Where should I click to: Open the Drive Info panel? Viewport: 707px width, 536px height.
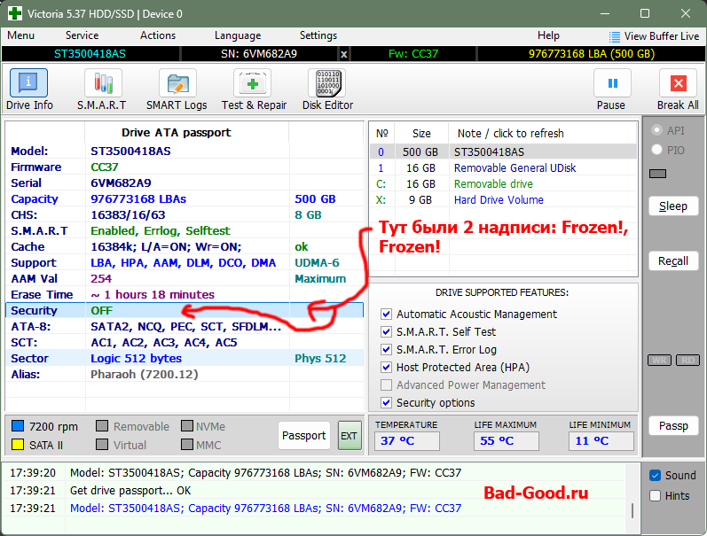[29, 89]
